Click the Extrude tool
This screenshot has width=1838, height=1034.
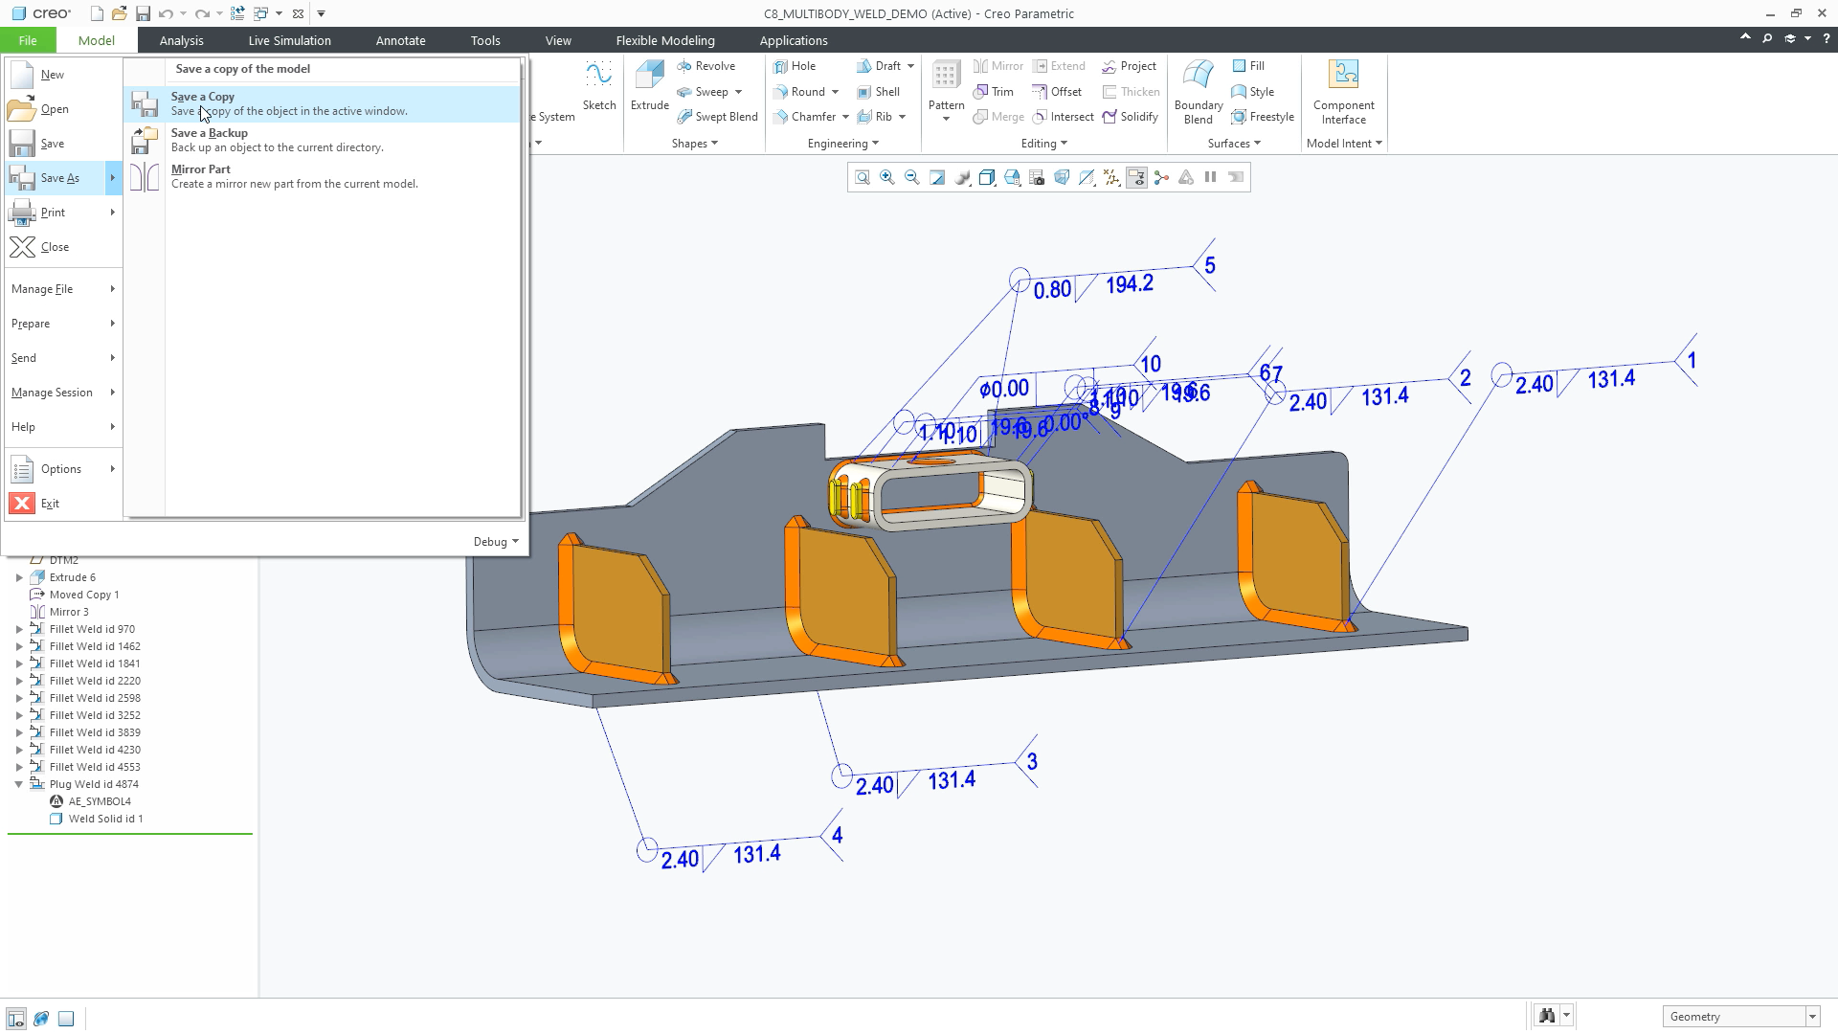[x=649, y=86]
